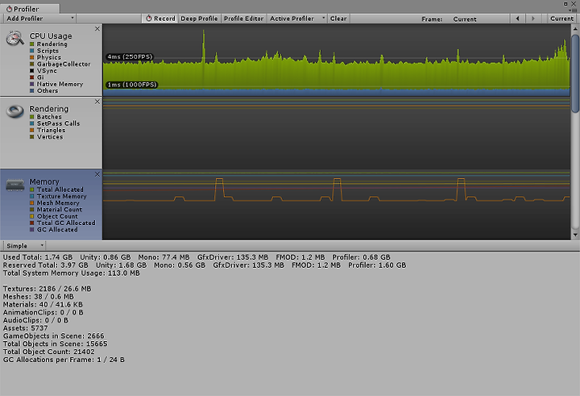Toggle the Mesh Memory series swatch
Viewport: 580px width, 396px height.
tap(31, 203)
